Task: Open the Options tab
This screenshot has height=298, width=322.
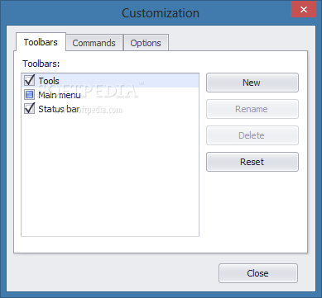Action: click(x=146, y=43)
